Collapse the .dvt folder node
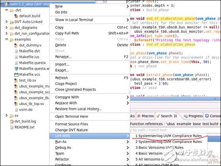 tap(6, 10)
